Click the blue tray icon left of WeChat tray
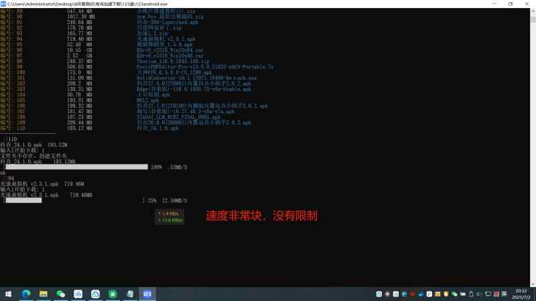This screenshot has width=536, height=301. [x=421, y=294]
